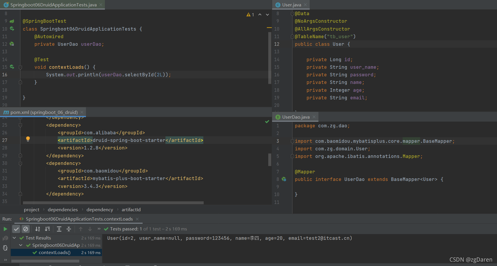Fold the imports in UserDao.java line 3

coord(292,141)
